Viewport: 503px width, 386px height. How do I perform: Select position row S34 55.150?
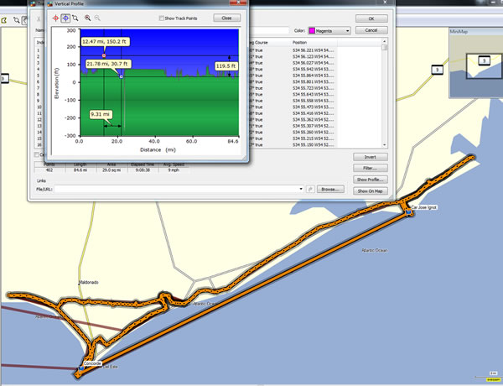pyautogui.click(x=313, y=145)
